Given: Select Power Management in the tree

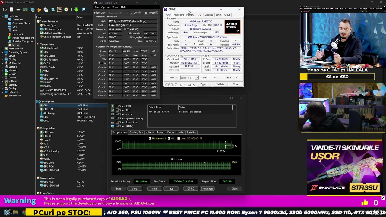Looking at the screenshot, I should [23, 38].
